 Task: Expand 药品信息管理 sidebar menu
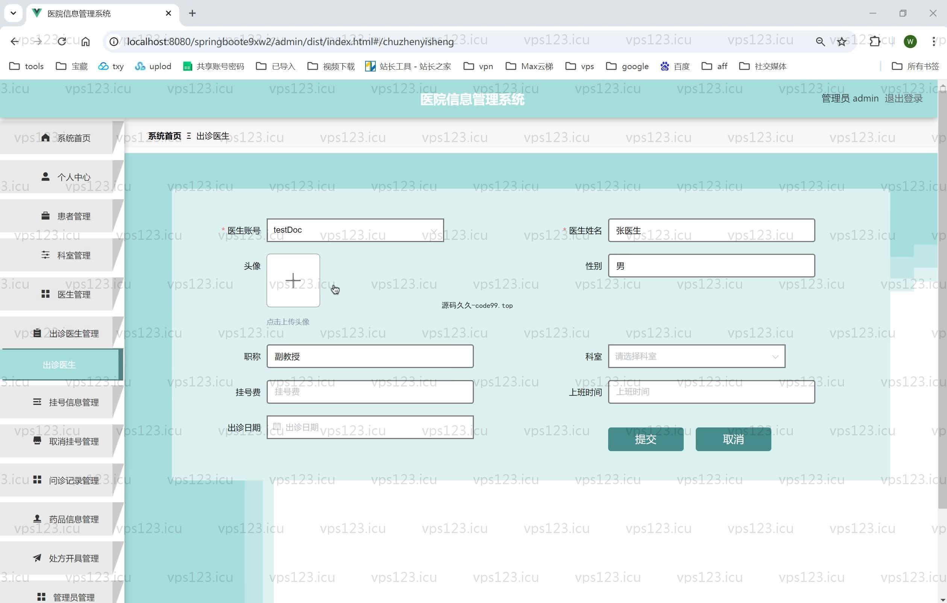tap(61, 519)
